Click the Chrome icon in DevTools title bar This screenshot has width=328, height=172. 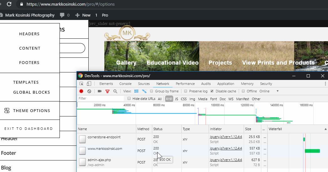81,76
